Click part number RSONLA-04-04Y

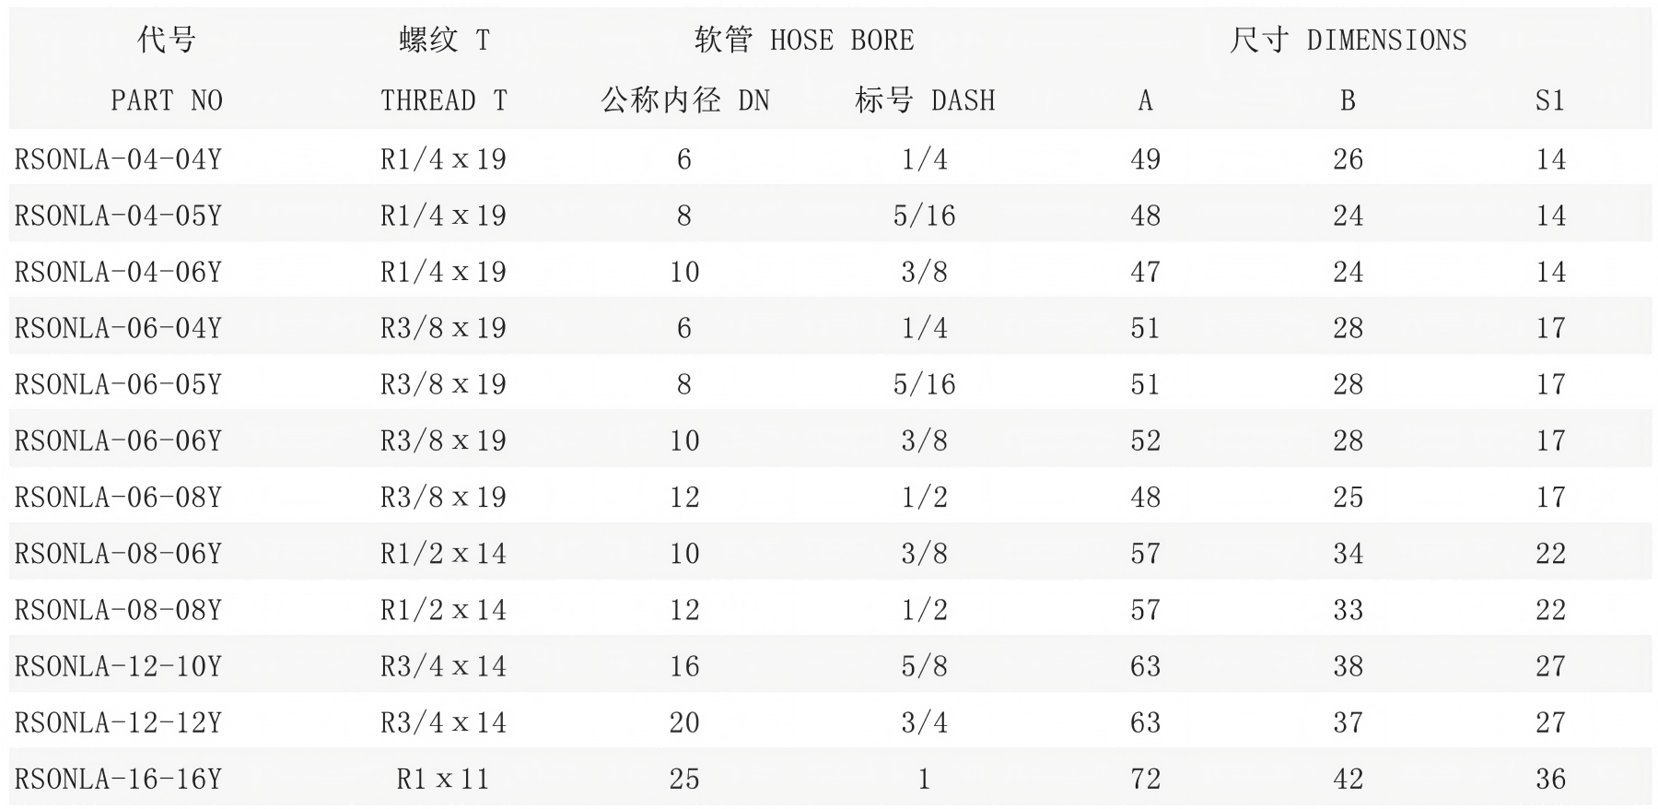[x=119, y=159]
